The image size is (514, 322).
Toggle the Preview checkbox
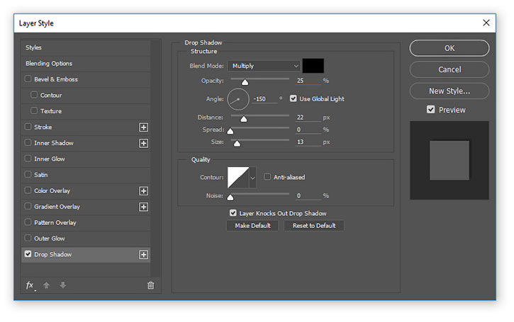coord(431,110)
